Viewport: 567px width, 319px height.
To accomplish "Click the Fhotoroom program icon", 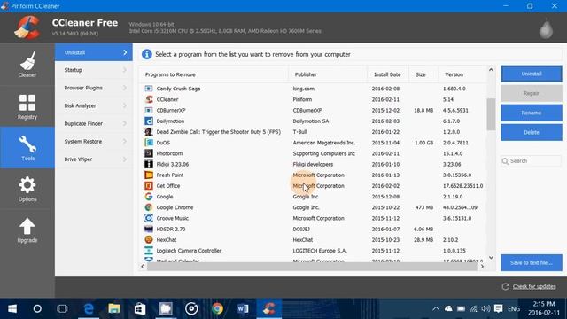I will point(149,153).
